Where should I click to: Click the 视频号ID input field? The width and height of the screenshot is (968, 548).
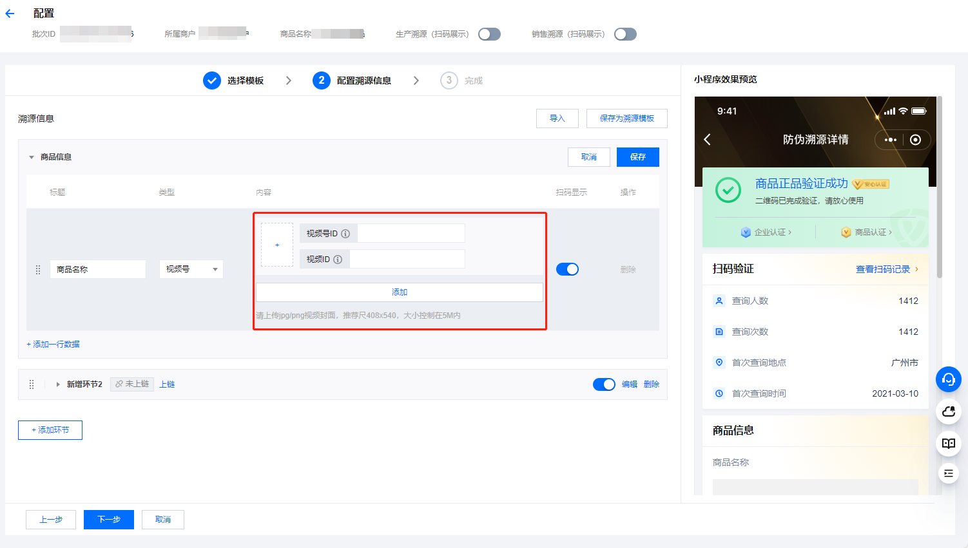coord(411,233)
